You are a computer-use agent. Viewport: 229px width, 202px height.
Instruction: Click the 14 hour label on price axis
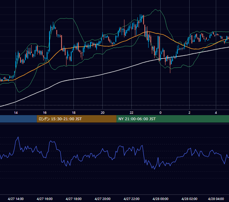pyautogui.click(x=16, y=113)
